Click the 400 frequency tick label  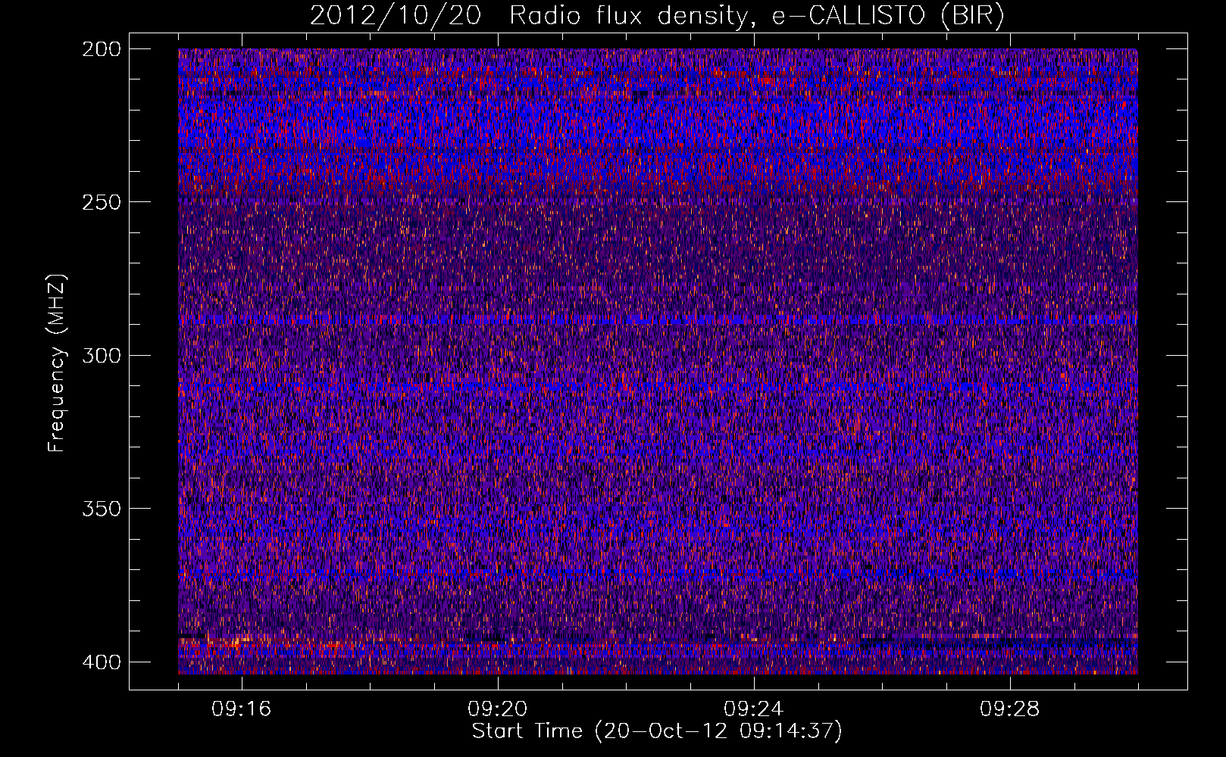click(101, 662)
